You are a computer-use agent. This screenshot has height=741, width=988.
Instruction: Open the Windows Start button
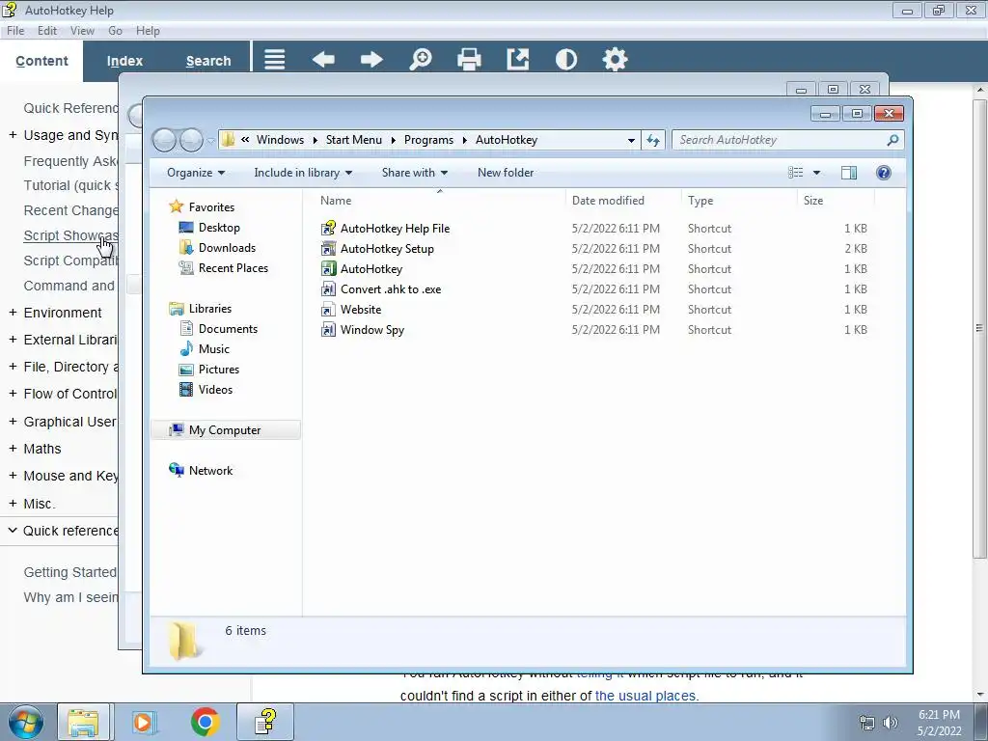(25, 722)
